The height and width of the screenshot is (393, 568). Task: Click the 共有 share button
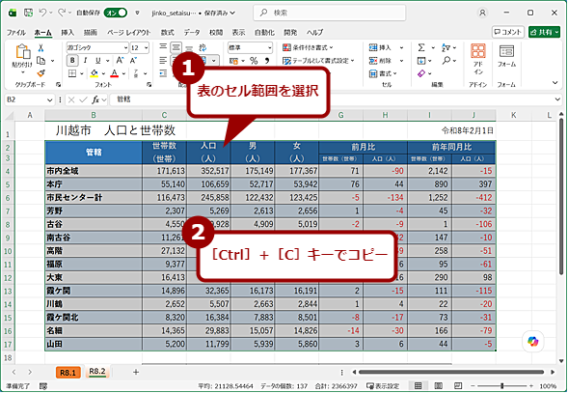(x=544, y=32)
